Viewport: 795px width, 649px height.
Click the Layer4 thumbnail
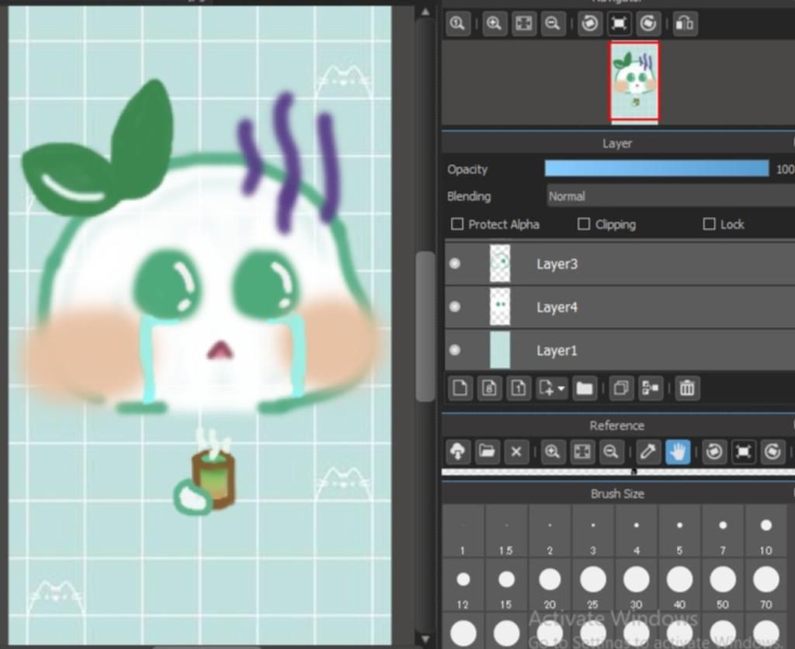click(500, 307)
